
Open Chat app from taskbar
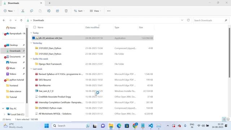click(103, 126)
